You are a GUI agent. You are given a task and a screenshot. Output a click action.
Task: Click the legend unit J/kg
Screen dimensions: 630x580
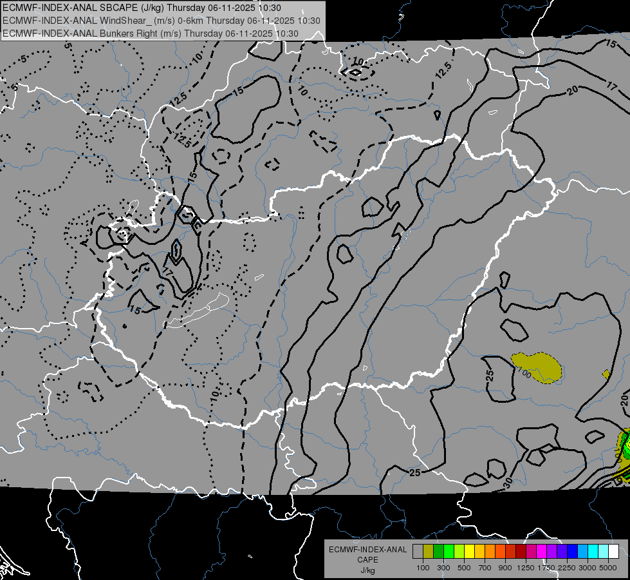tap(367, 570)
